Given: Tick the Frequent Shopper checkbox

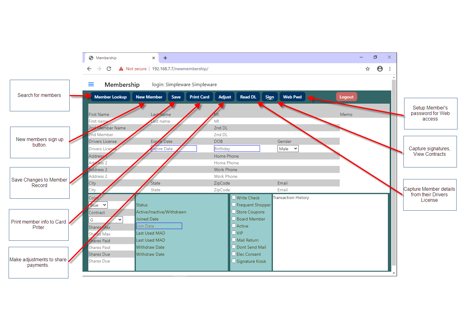Looking at the screenshot, I should tap(234, 205).
